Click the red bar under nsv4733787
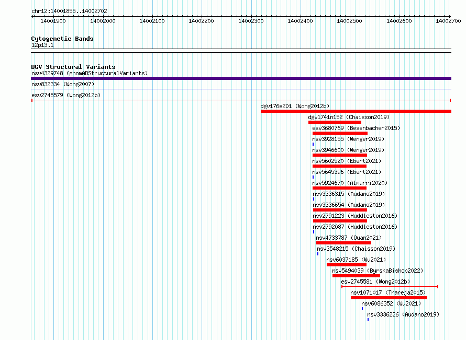 point(343,243)
